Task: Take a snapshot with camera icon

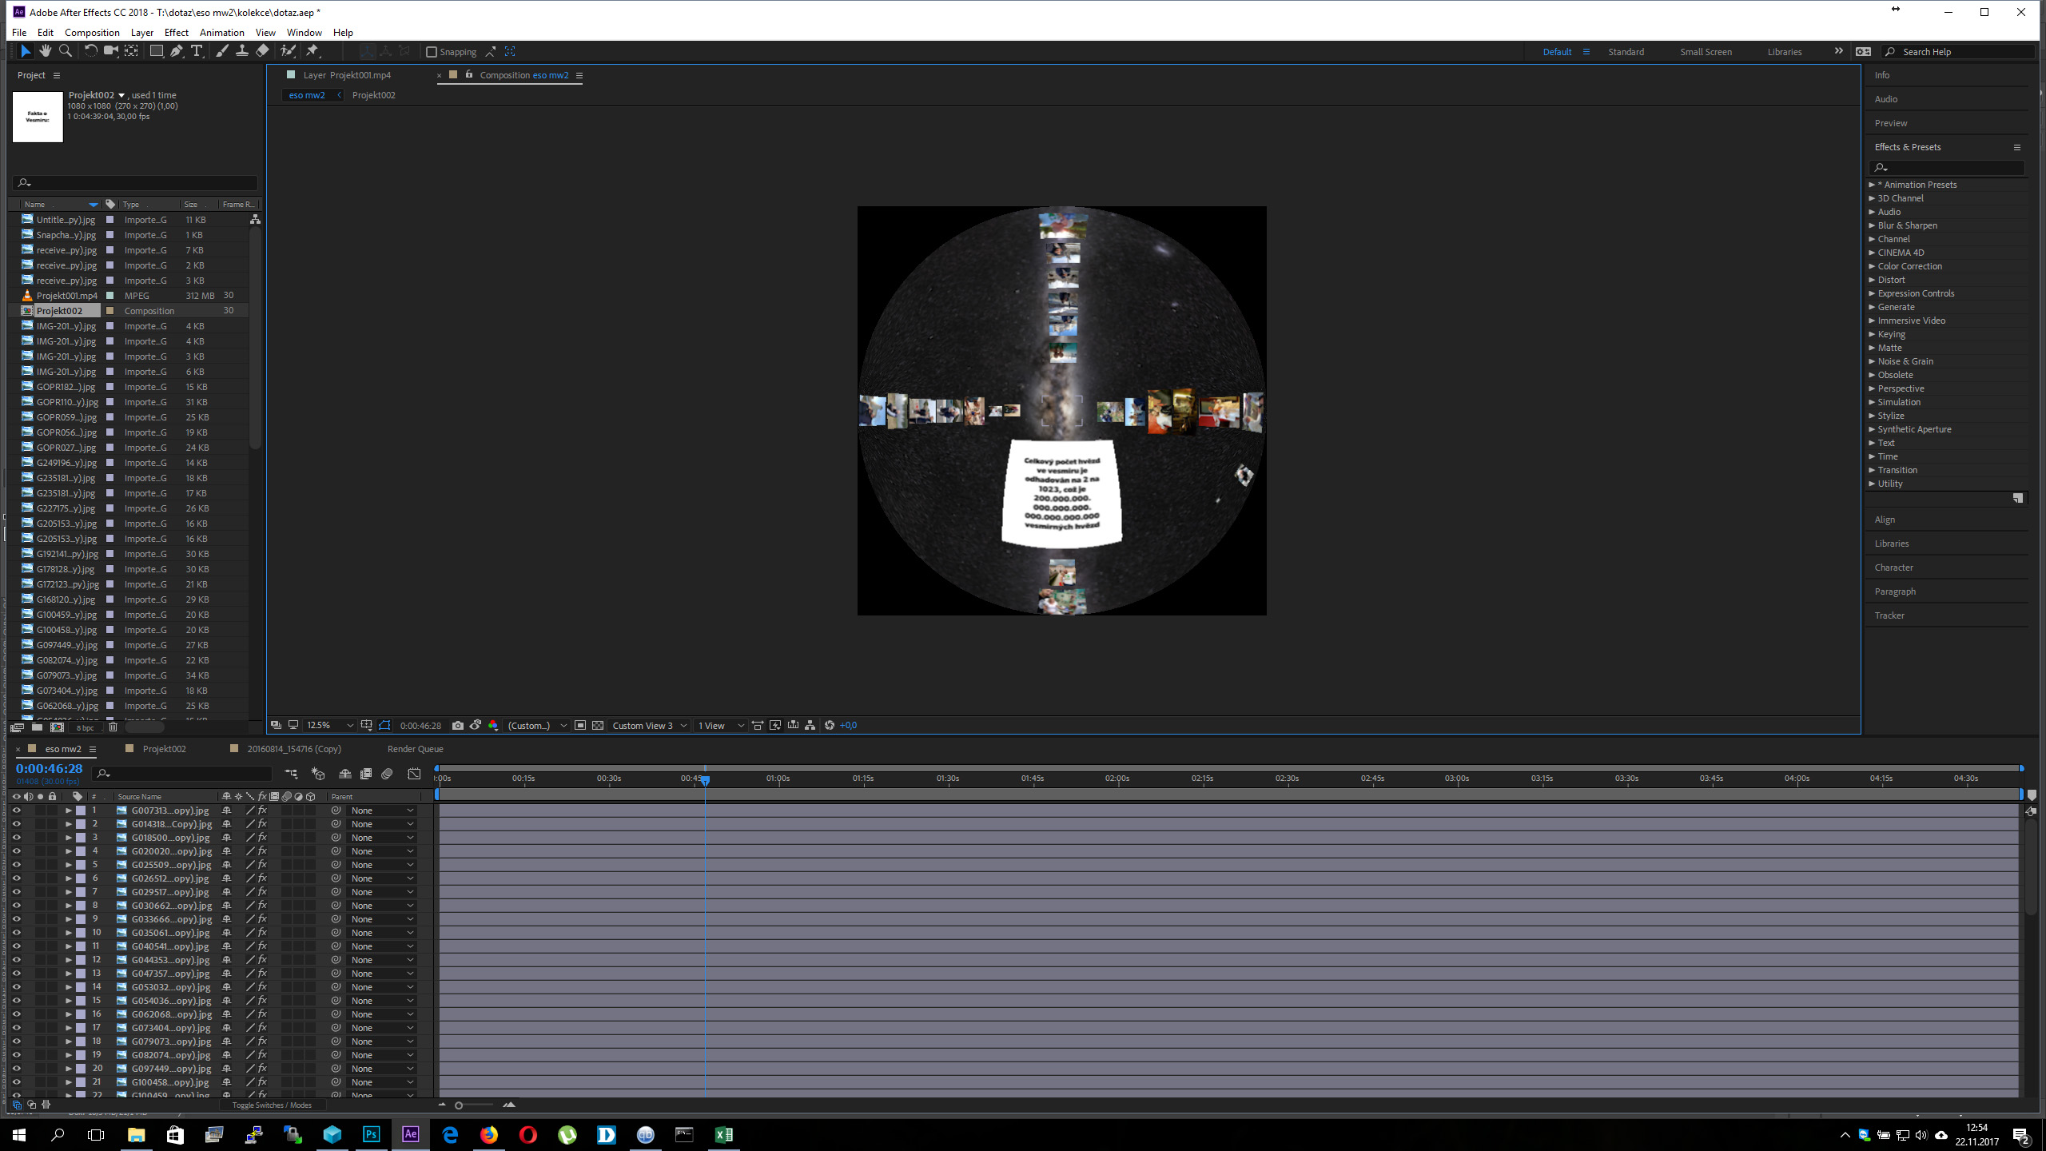Action: 457,725
